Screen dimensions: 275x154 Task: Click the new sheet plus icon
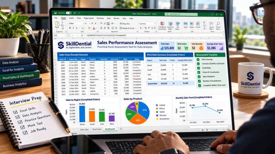121,129
